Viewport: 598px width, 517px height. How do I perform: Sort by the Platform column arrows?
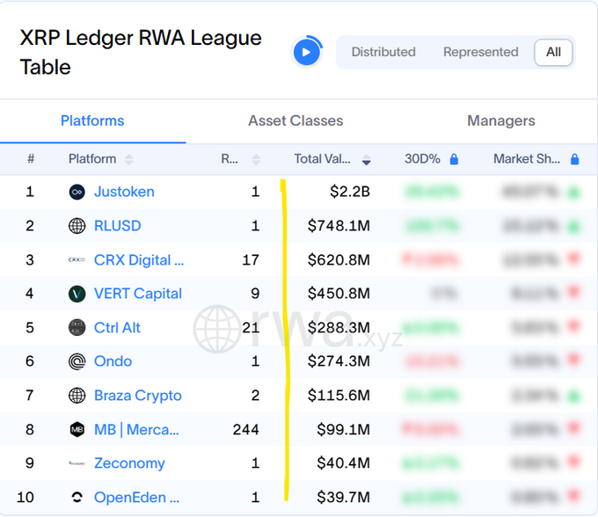tap(129, 159)
